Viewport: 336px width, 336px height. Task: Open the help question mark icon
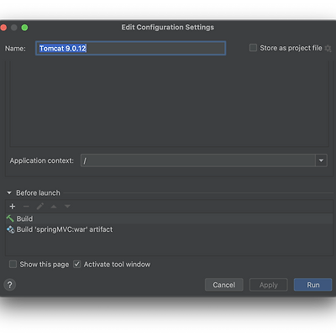[10, 285]
